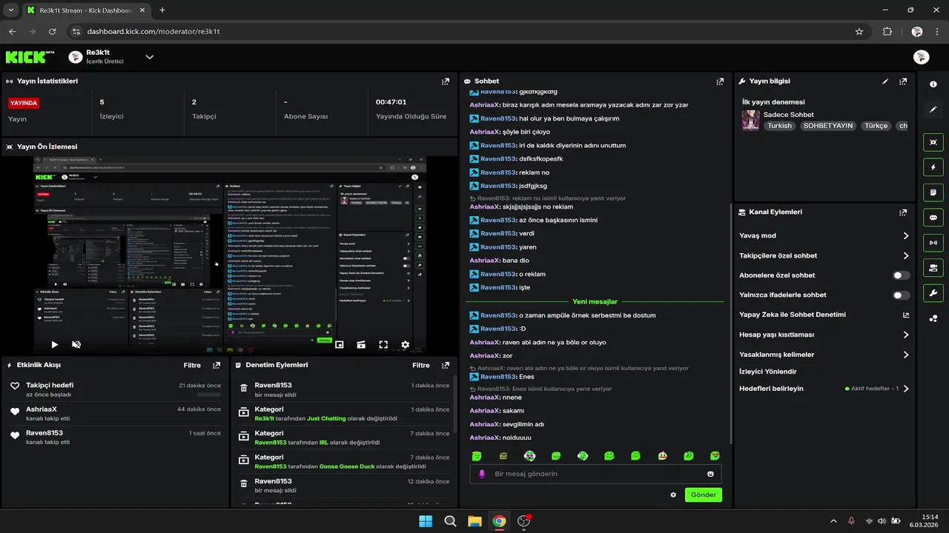Image resolution: width=949 pixels, height=533 pixels.
Task: Click İzleyici Yönlendir
Action: (768, 372)
